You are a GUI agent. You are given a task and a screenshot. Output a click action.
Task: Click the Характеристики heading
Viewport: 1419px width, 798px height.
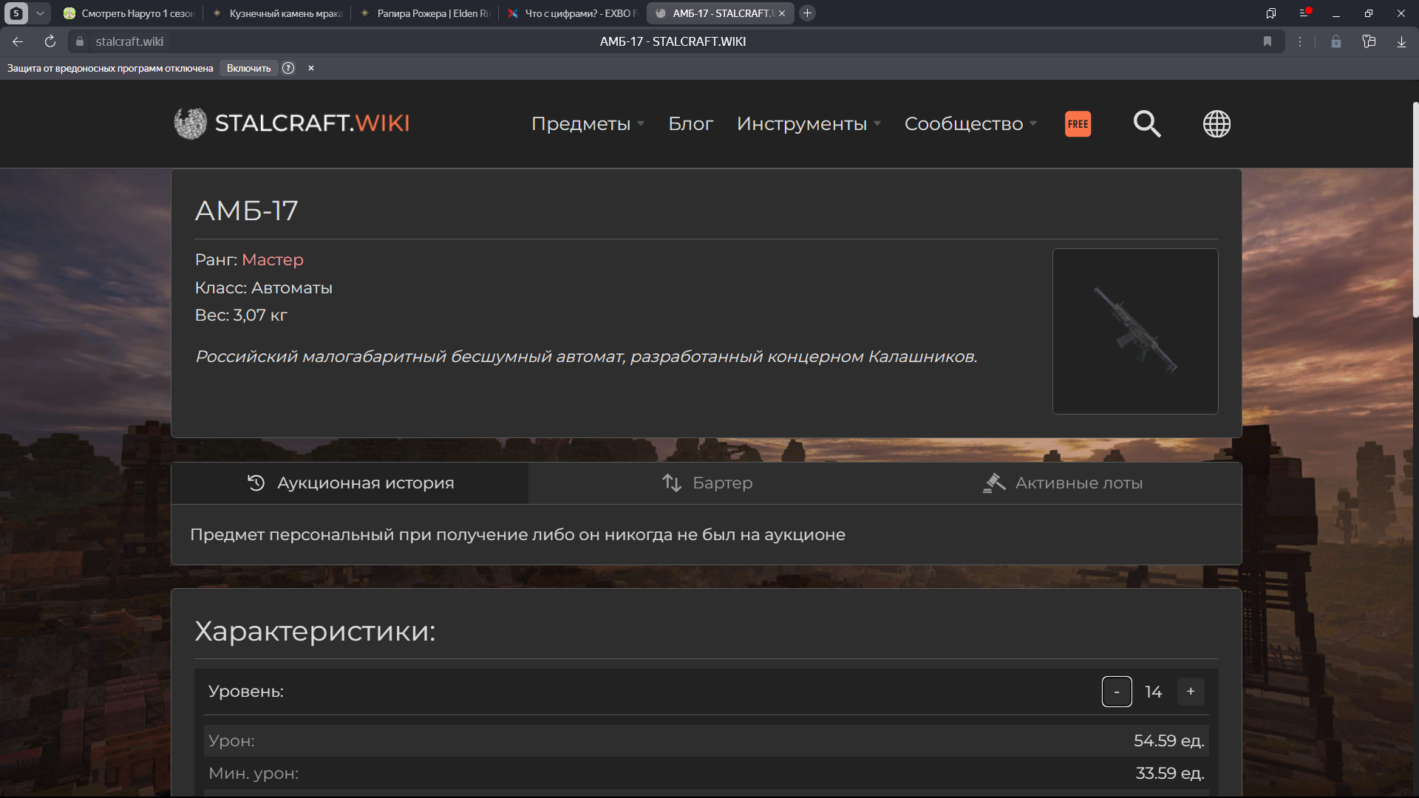[x=315, y=632]
